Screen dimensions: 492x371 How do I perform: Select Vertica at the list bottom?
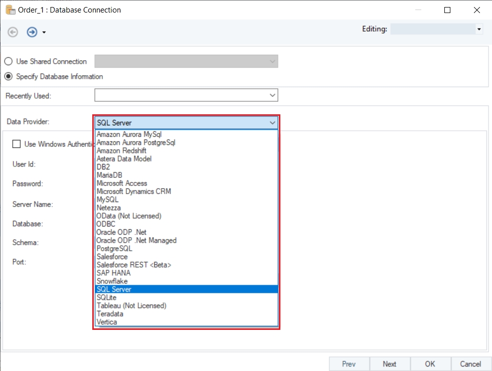point(107,322)
